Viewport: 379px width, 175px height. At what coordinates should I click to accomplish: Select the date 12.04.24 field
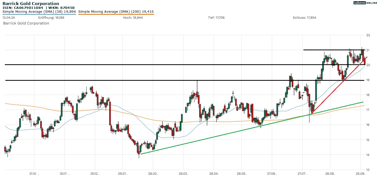click(8, 18)
